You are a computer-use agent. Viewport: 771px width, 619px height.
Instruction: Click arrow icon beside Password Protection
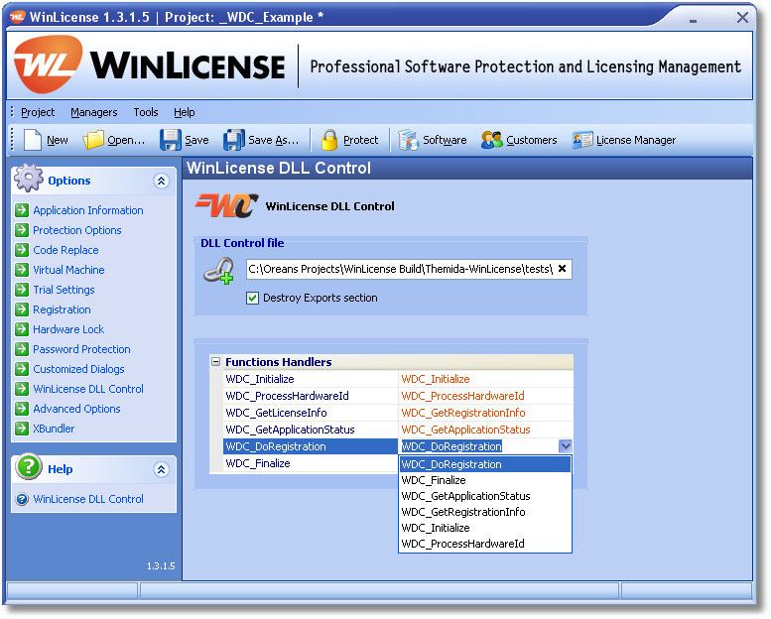[22, 349]
